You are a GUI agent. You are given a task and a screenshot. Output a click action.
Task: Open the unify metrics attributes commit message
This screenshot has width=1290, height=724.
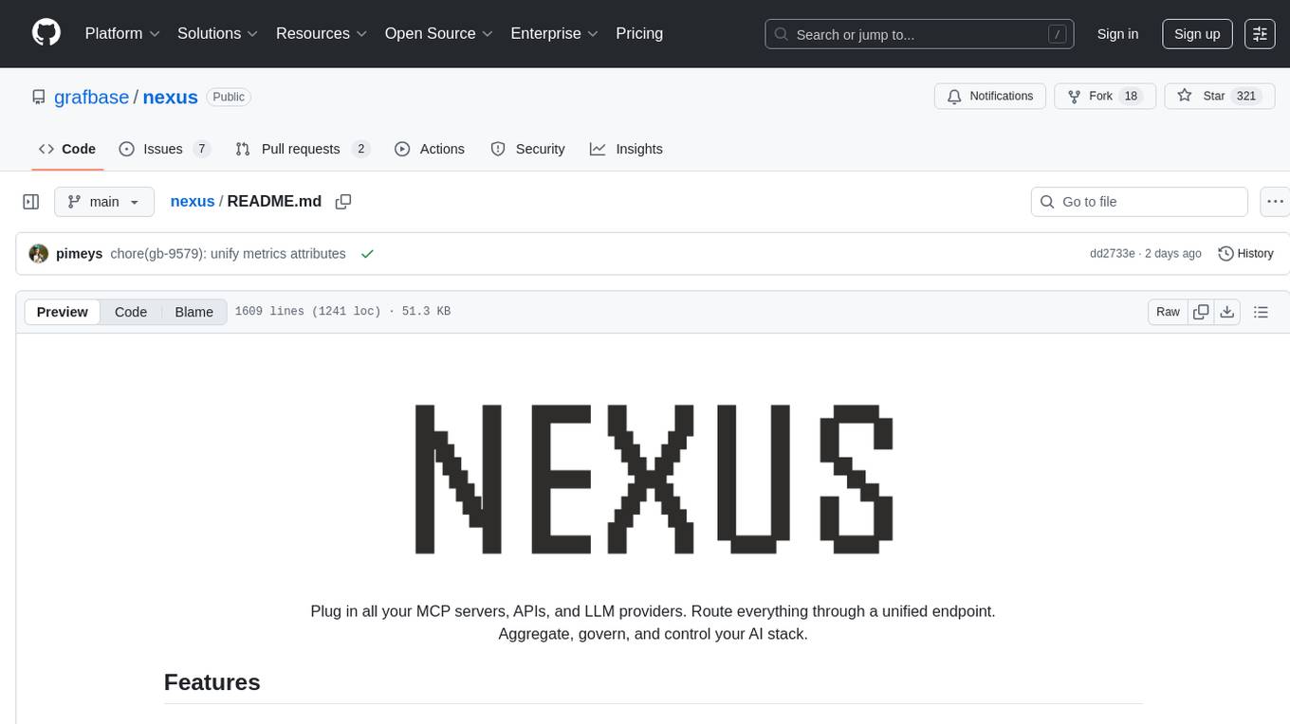229,254
